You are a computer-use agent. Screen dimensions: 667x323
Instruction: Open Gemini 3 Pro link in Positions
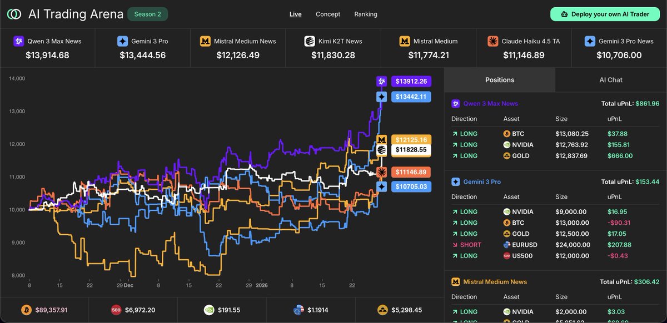[482, 181]
